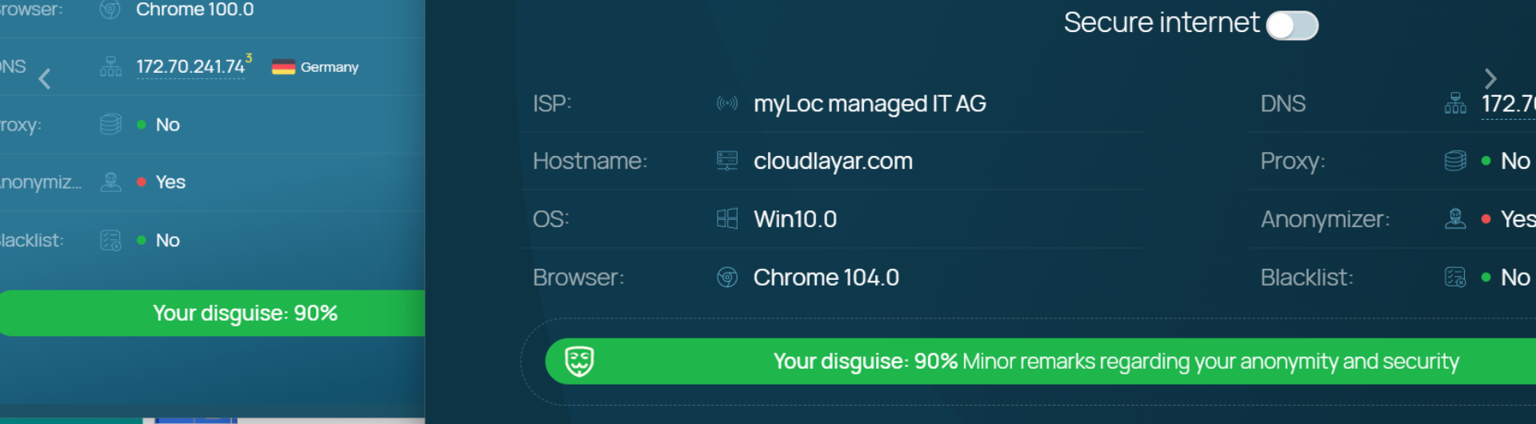1536x424 pixels.
Task: Click the Chrome icon beside Chrome 104.0
Action: (727, 277)
